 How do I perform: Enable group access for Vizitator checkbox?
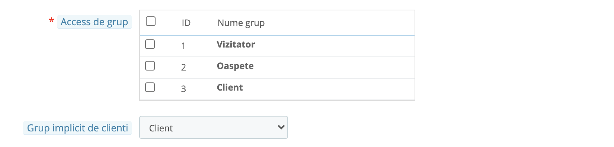click(150, 44)
